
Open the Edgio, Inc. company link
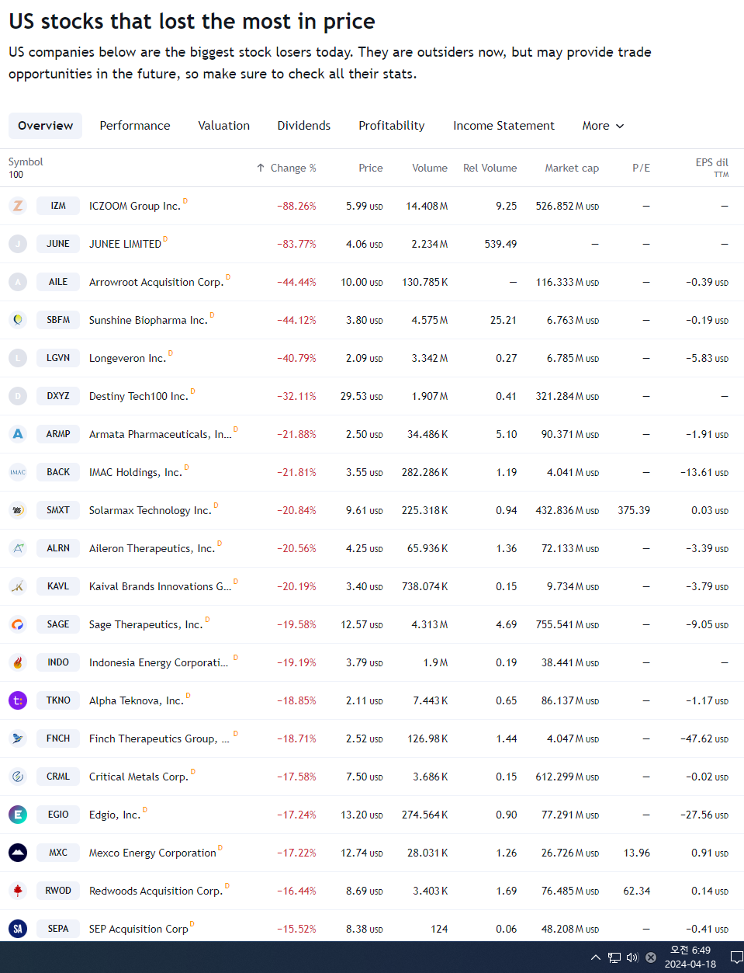[115, 815]
